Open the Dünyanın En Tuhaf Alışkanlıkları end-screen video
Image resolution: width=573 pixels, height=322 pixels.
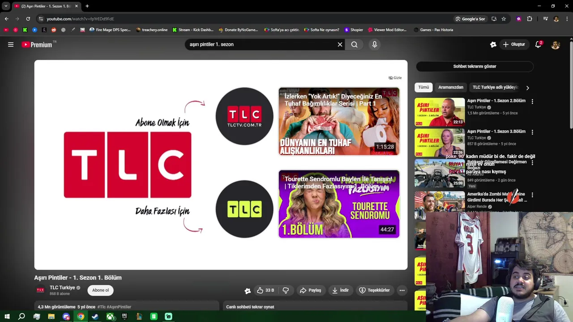(x=339, y=121)
